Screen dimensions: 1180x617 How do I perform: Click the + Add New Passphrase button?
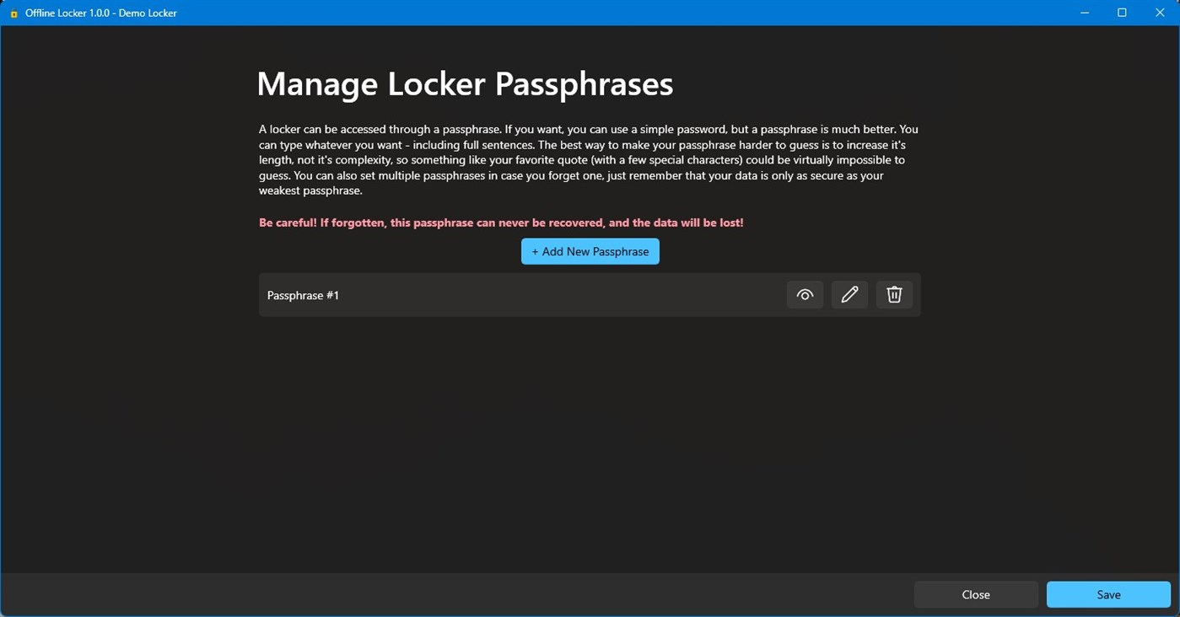tap(590, 251)
